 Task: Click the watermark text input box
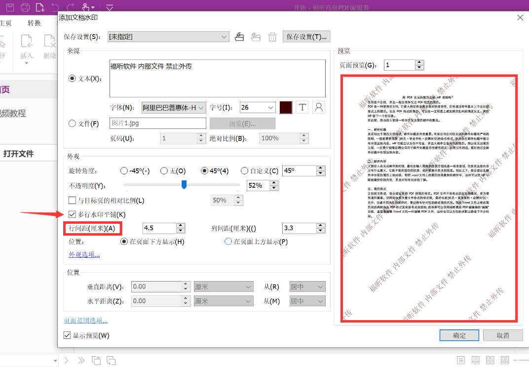click(x=217, y=79)
